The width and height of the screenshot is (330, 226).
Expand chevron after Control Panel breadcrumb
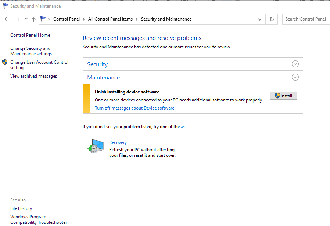(84, 19)
